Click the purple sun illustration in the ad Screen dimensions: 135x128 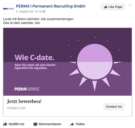[x=95, y=66]
